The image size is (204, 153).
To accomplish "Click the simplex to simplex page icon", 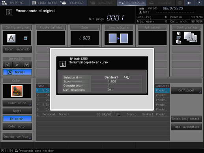I will tap(118, 38).
